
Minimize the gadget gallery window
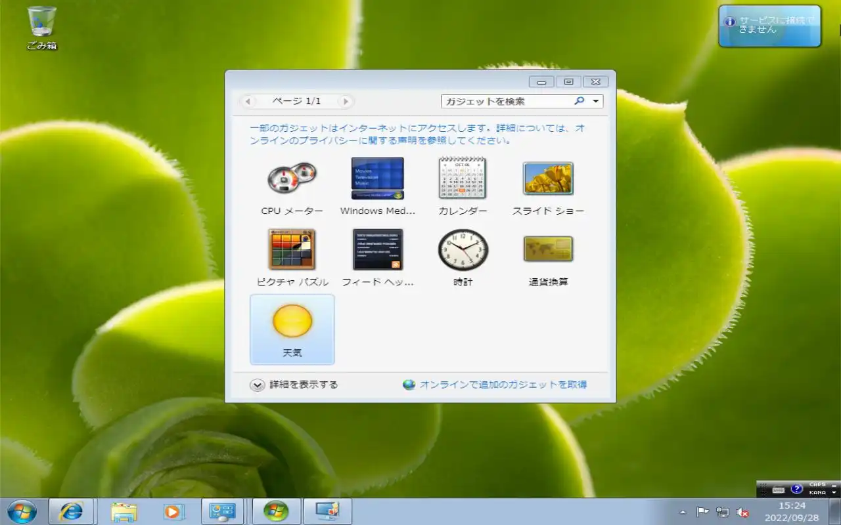click(x=541, y=81)
